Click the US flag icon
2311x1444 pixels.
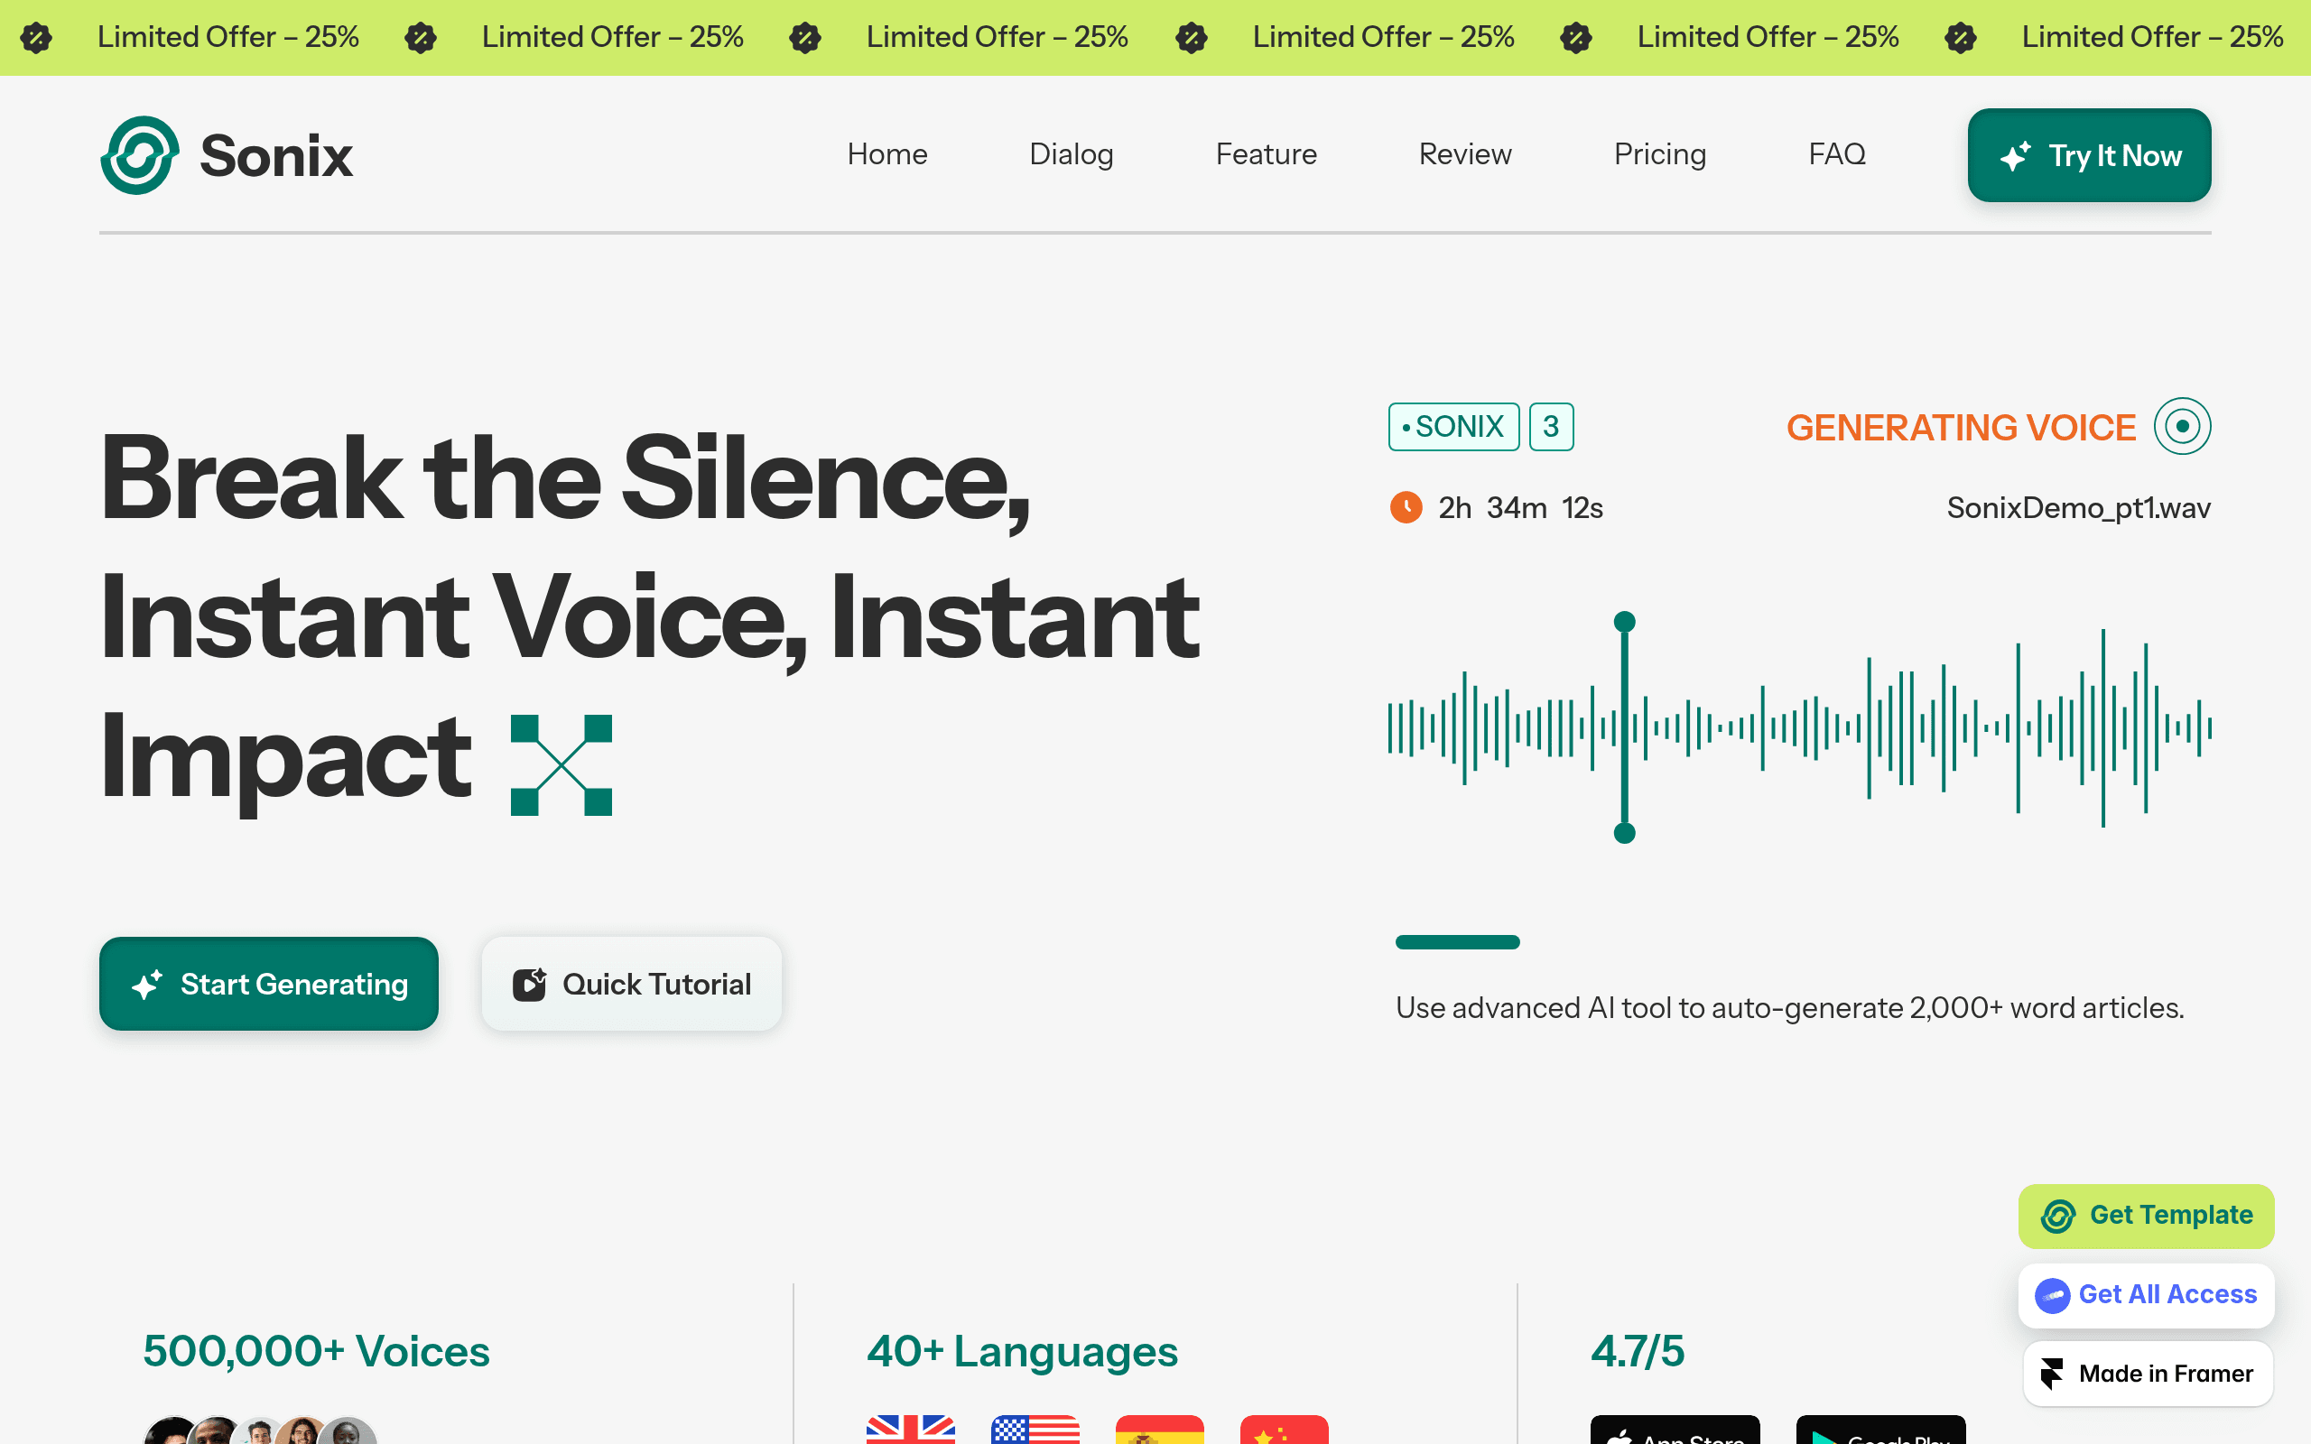coord(1035,1429)
